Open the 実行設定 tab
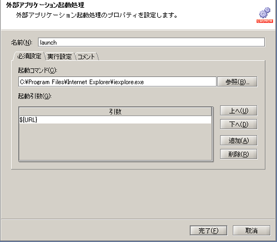The height and width of the screenshot is (242, 277). click(x=59, y=56)
